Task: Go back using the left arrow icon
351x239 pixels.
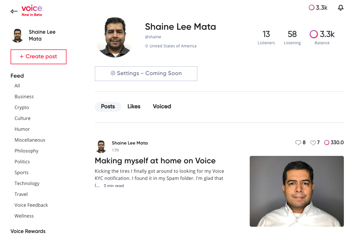Action: [x=14, y=11]
